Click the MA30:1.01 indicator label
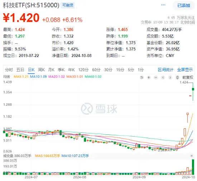Screen dimensions: 197x181 75,77
